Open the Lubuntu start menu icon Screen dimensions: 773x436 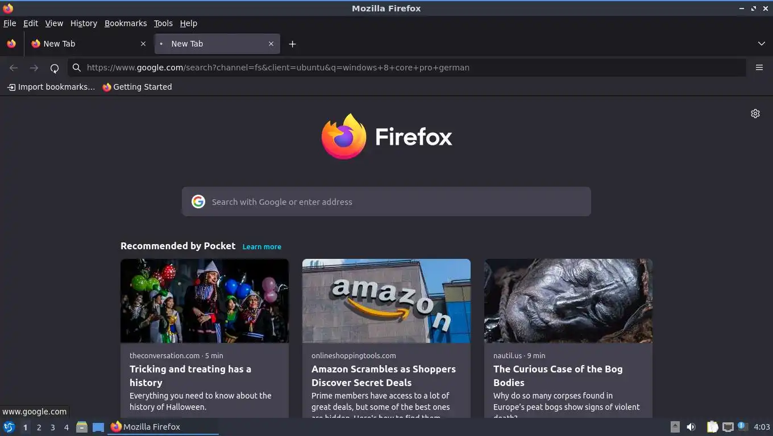click(x=9, y=427)
